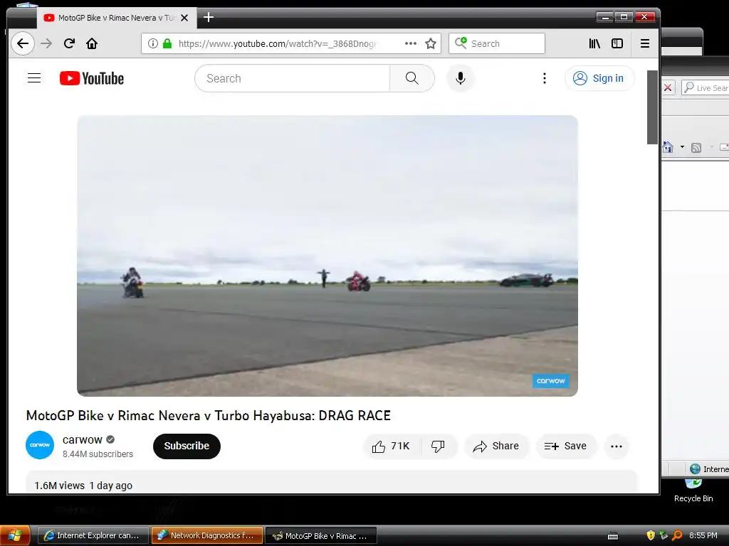The image size is (729, 546).
Task: Open the Firefox Library icon
Action: tap(594, 43)
